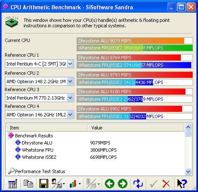
Task: Minimize the Sandra benchmark window
Action: pos(172,7)
